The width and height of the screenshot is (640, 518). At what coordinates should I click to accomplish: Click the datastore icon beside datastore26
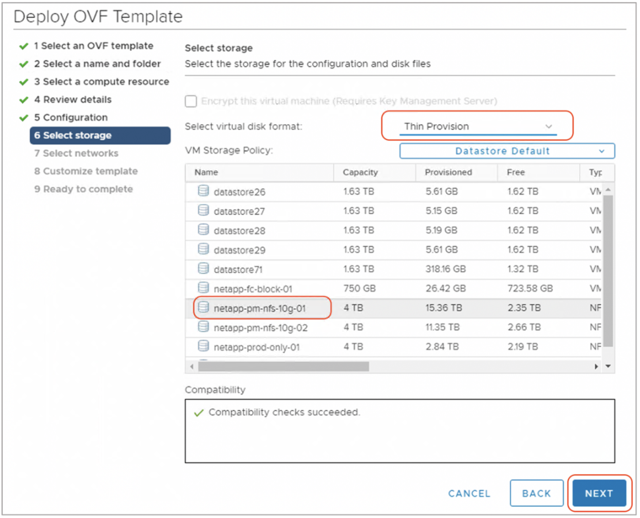204,191
